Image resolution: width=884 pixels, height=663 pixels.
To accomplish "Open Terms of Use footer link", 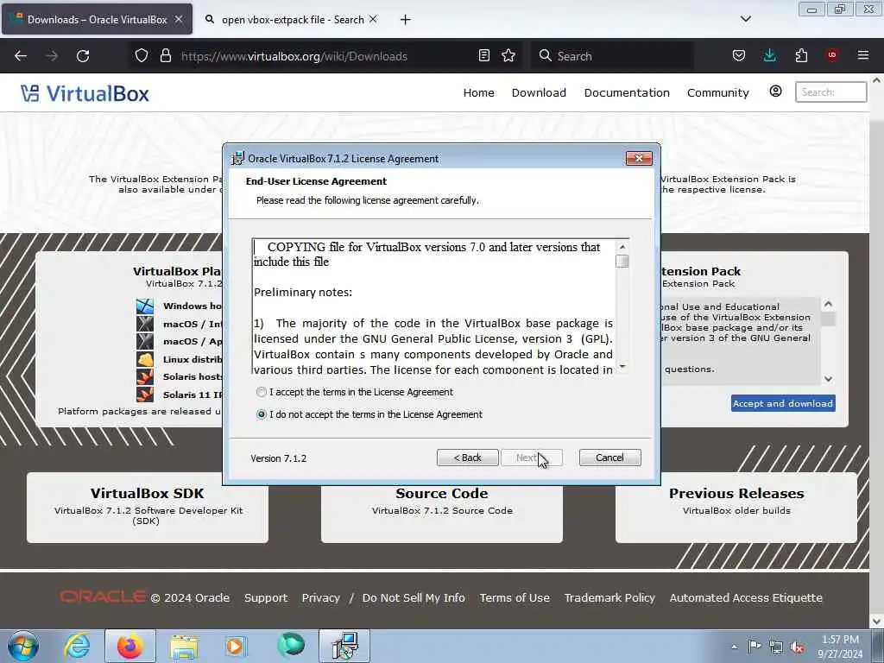I will (515, 597).
